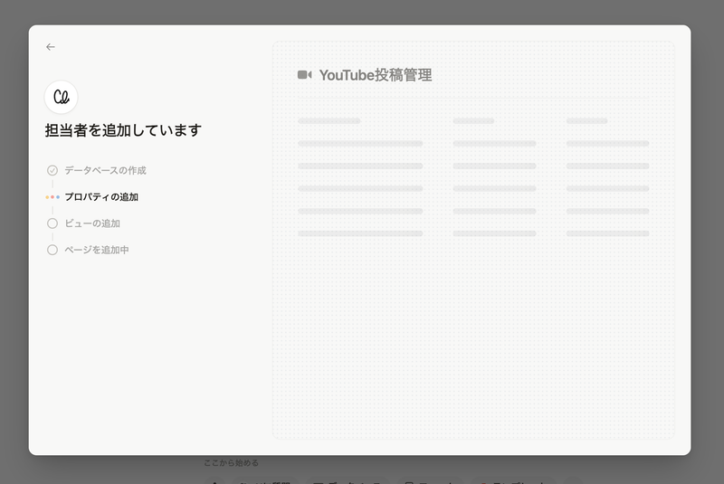Image resolution: width=724 pixels, height=484 pixels.
Task: Select the データベースの作成 step label
Action: point(105,170)
